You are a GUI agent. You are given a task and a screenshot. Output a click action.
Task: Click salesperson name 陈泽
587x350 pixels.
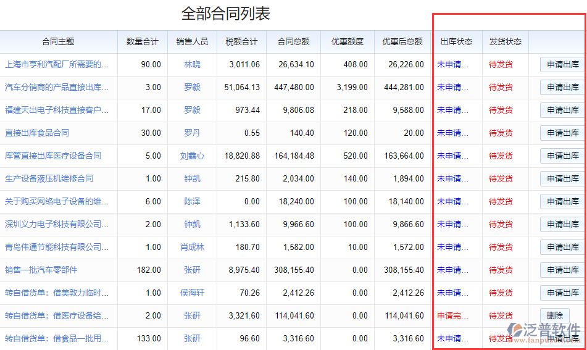[192, 201]
